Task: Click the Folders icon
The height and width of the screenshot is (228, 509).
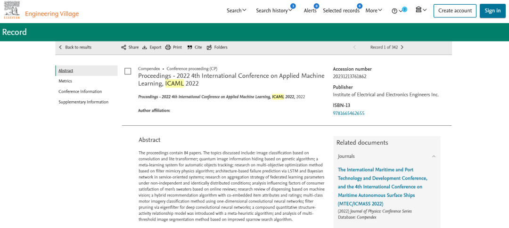Action: click(209, 48)
